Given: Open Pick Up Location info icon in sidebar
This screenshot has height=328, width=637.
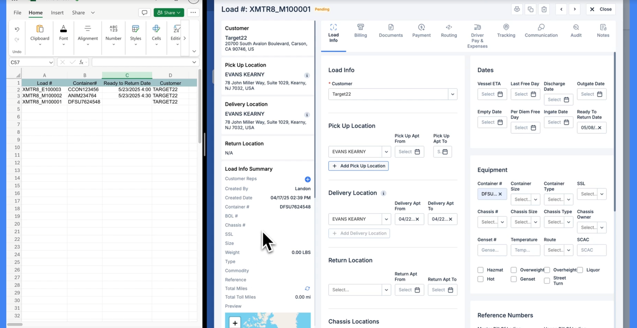Looking at the screenshot, I should click(x=307, y=75).
